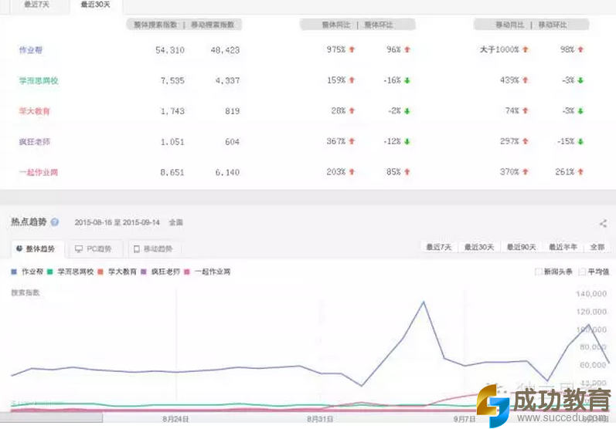This screenshot has height=429, width=616.
Task: Open the 作业帮 keyword link
Action: pyautogui.click(x=31, y=50)
